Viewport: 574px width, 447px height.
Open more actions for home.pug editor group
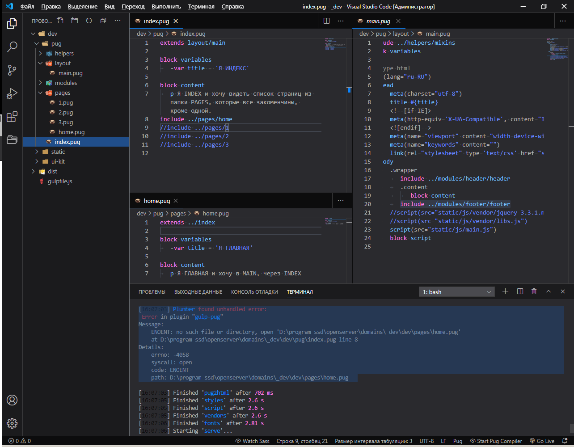click(341, 201)
